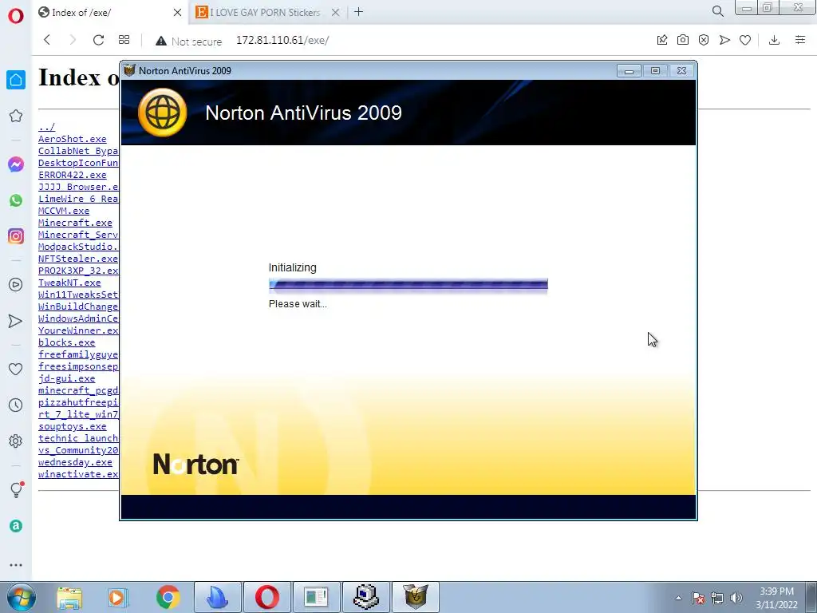Viewport: 817px width, 613px height.
Task: Open the speed dial grid icon
Action: pos(124,40)
